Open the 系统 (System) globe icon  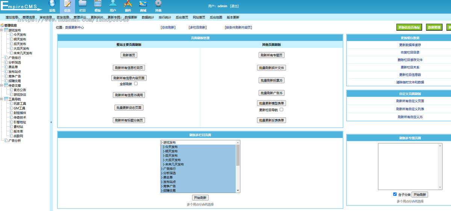click(52, 4)
